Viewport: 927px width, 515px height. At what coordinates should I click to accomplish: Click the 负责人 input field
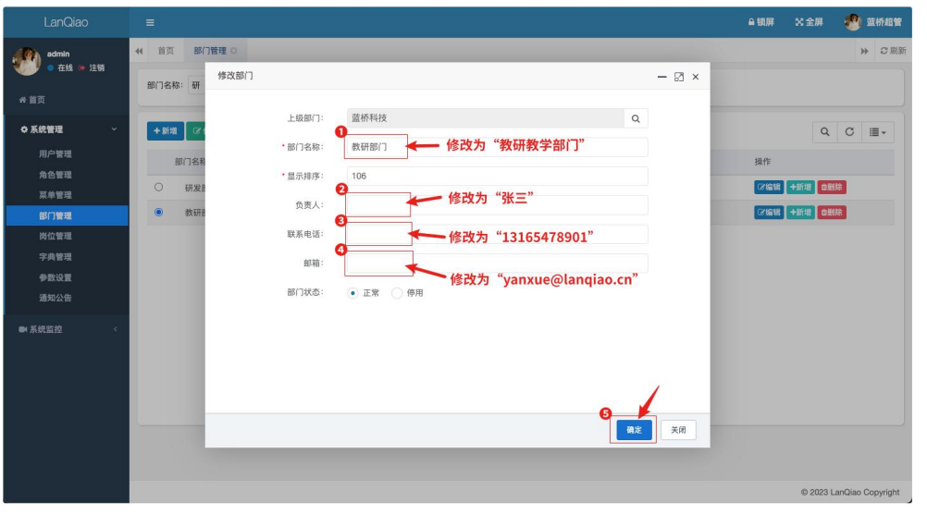pos(497,205)
